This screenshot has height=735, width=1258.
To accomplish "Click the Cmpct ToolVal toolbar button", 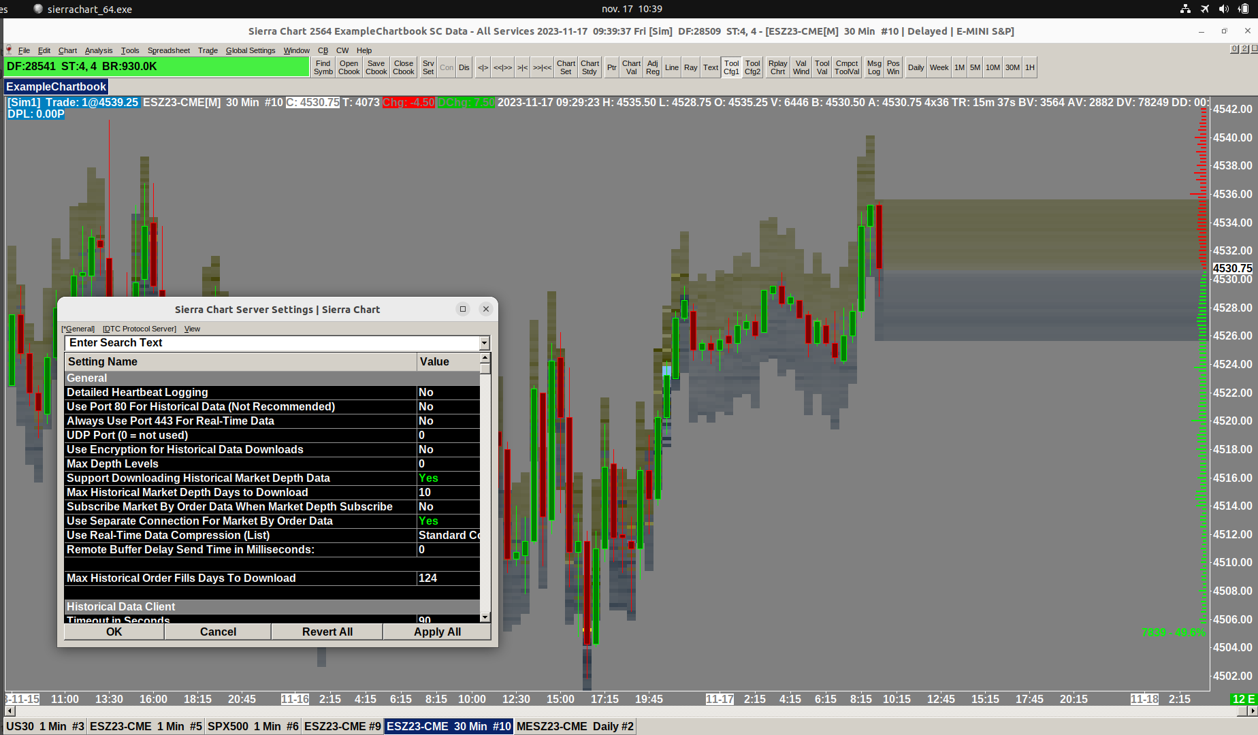I will pyautogui.click(x=848, y=67).
